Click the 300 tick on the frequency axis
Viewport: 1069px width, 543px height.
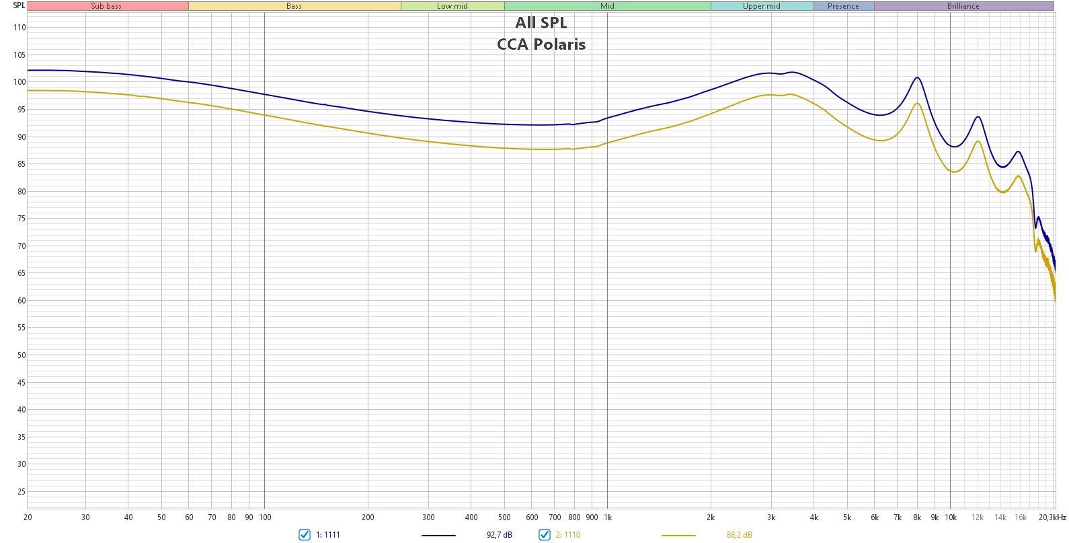pos(428,517)
